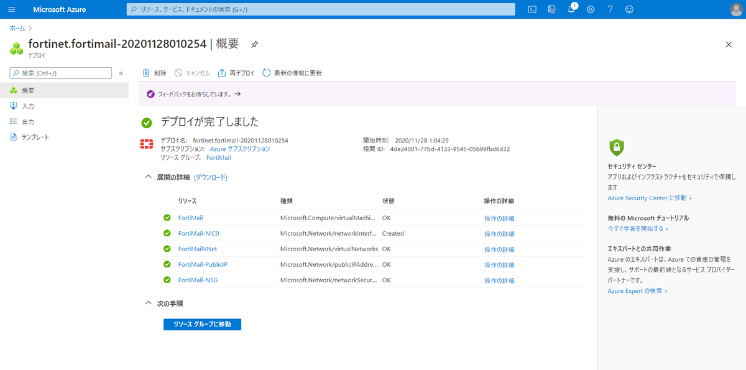Click the 種類 column header
Viewport: 746px width, 370px height.
tap(287, 201)
